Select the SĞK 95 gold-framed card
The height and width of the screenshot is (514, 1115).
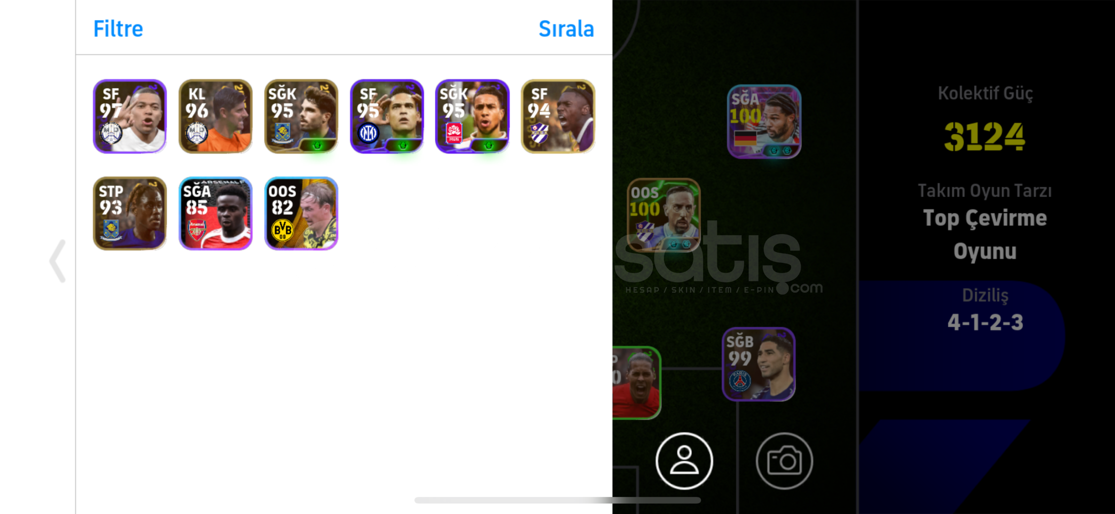tap(301, 116)
